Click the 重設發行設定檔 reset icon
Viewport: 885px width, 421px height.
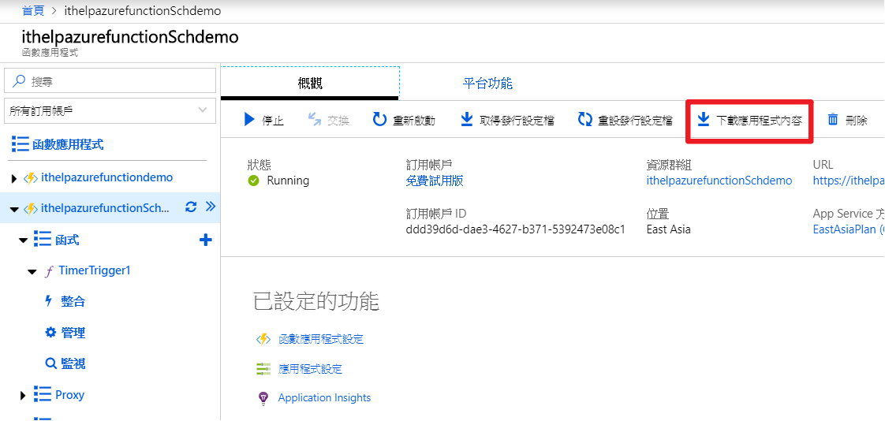pyautogui.click(x=585, y=120)
